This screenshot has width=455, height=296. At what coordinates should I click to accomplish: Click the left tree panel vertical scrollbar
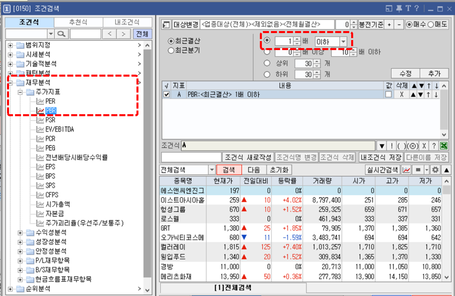[x=147, y=167]
